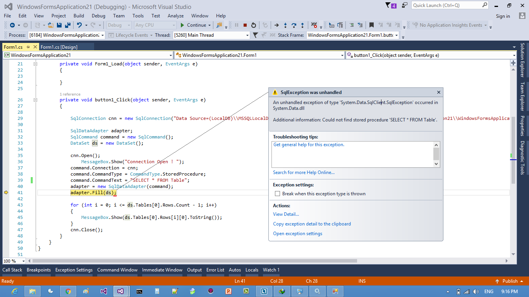The width and height of the screenshot is (529, 297).
Task: Stop debugging with the red square
Action: [x=245, y=25]
